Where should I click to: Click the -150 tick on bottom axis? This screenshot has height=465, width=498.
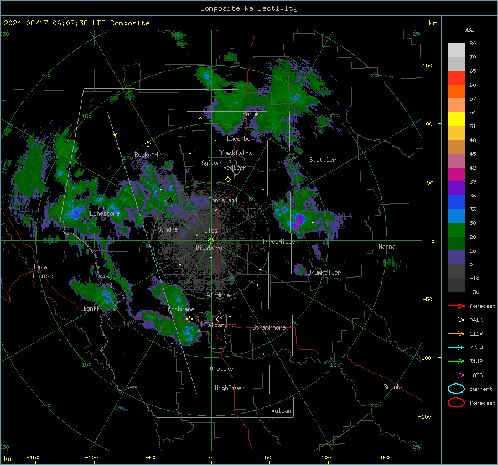33,457
